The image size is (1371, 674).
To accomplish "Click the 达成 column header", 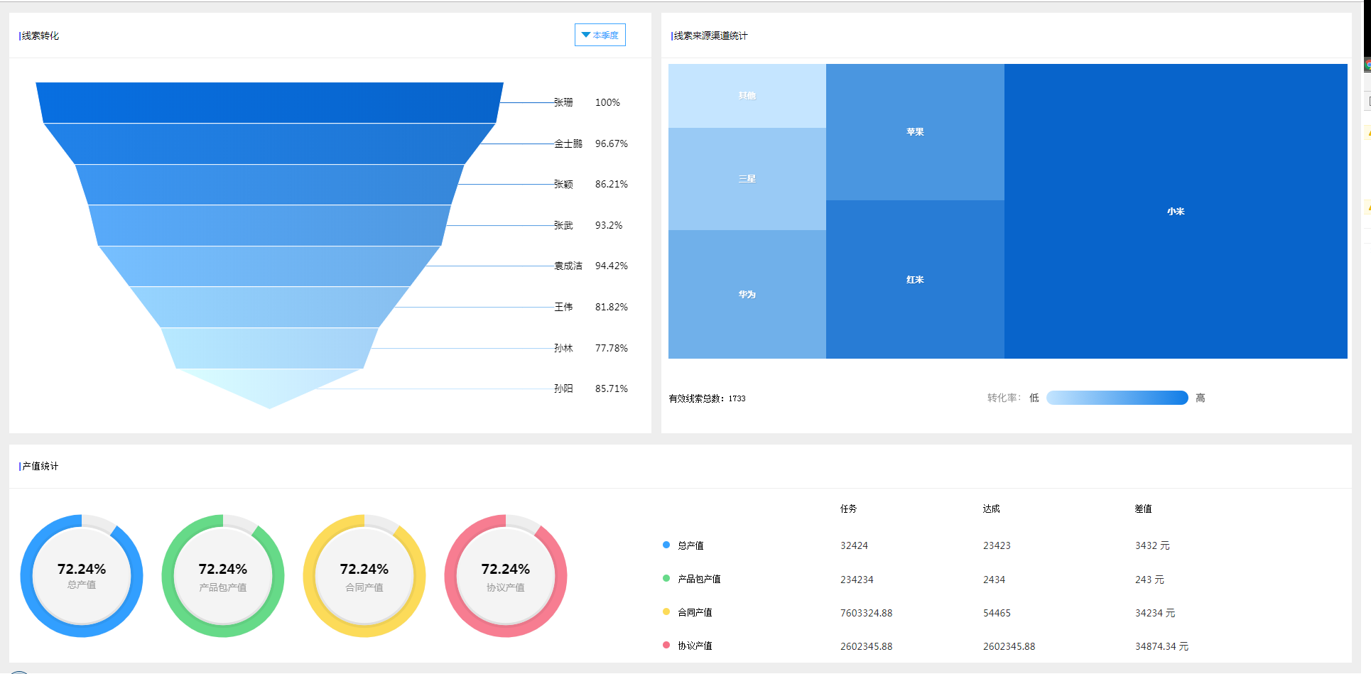I will (x=992, y=509).
